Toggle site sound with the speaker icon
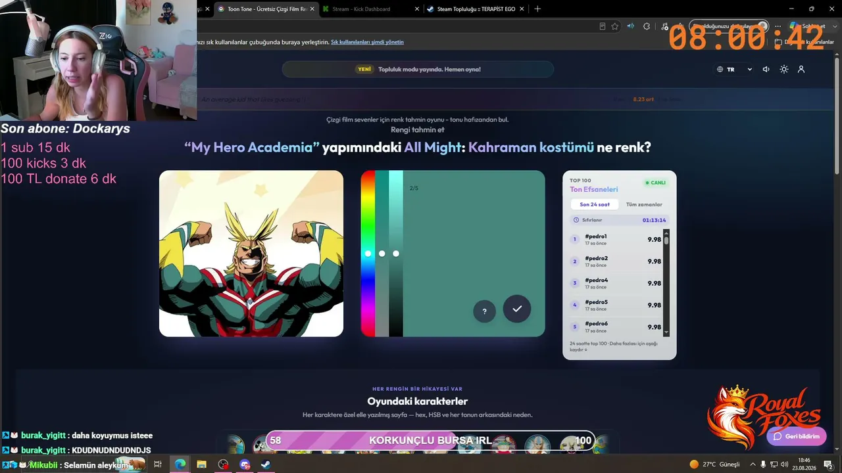 pos(766,69)
